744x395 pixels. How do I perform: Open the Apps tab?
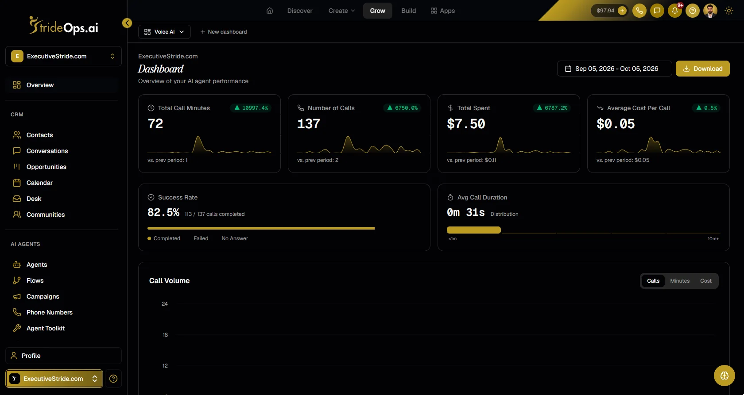(443, 11)
